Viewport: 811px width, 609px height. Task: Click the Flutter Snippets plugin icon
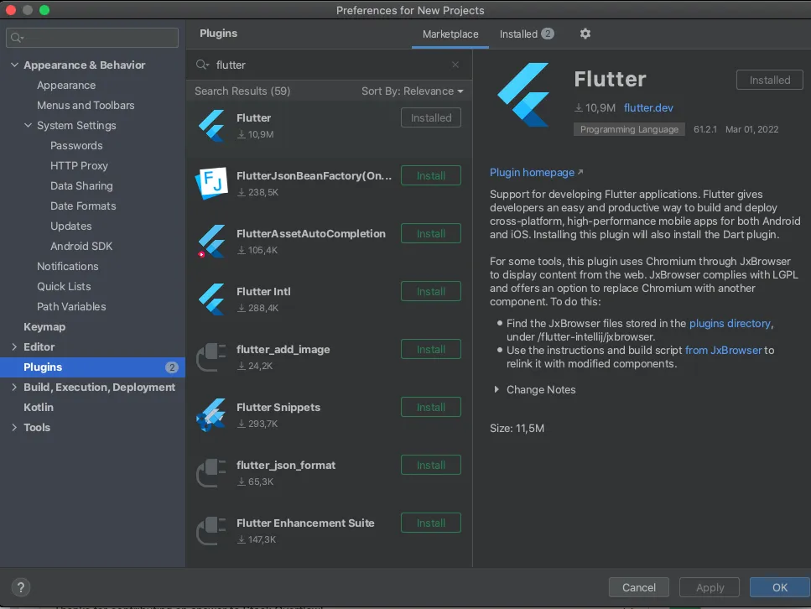[x=211, y=415]
